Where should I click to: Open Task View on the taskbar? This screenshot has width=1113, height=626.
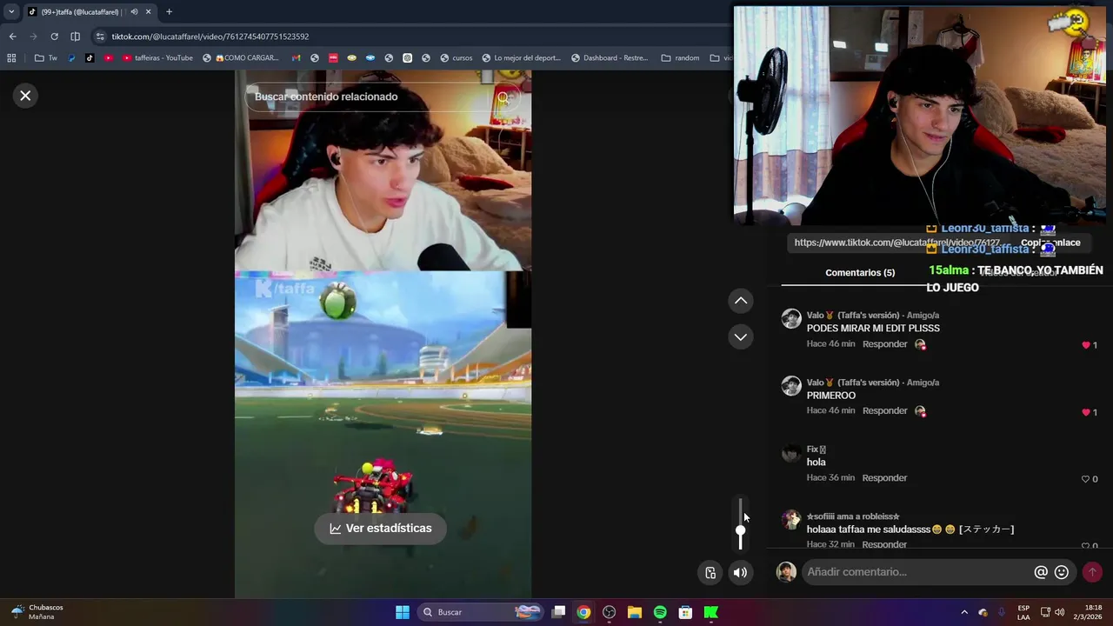click(559, 612)
